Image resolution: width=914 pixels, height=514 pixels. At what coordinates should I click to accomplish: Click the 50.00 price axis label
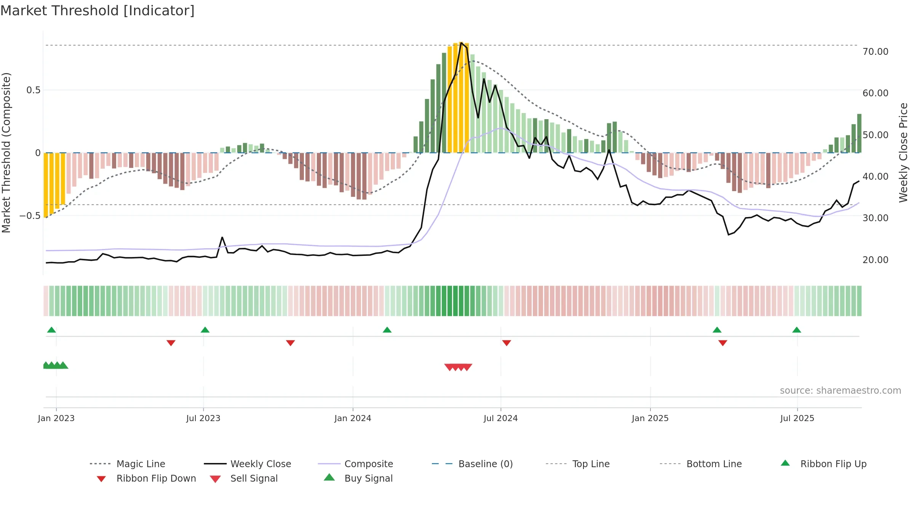(876, 135)
